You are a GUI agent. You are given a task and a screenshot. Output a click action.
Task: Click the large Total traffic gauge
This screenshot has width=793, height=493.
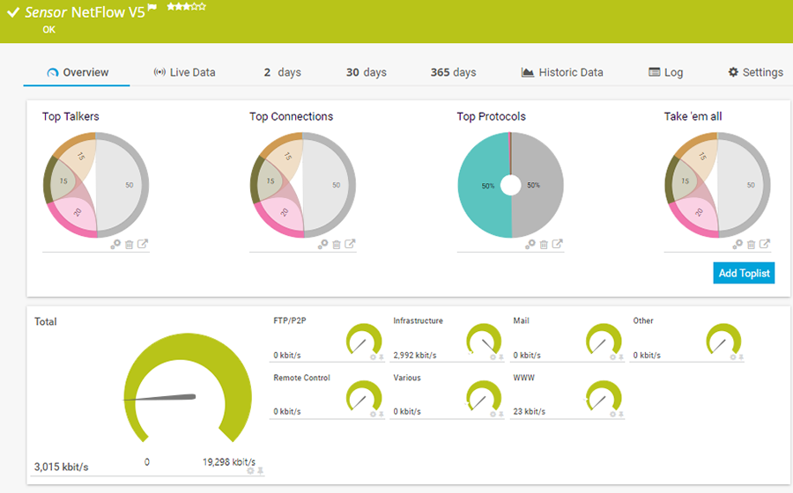(x=188, y=388)
